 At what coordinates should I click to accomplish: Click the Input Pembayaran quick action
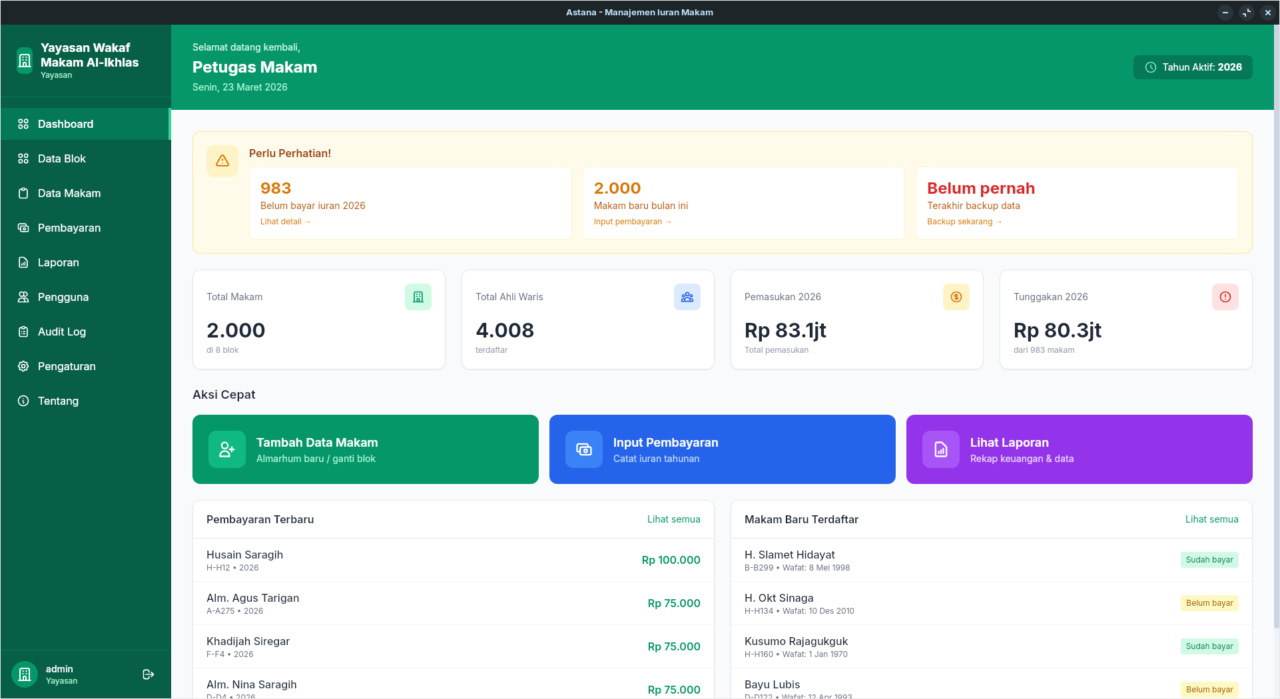(722, 449)
